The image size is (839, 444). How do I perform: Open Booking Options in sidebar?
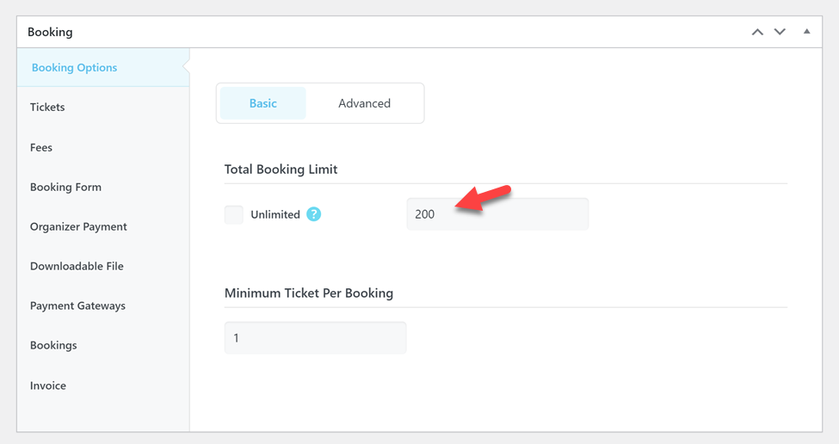(x=74, y=68)
